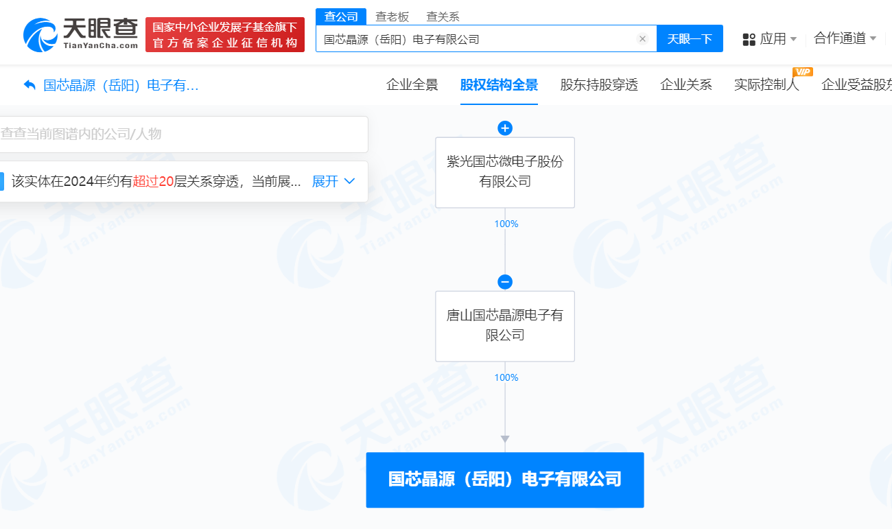Click the back arrow beside company name

pyautogui.click(x=28, y=83)
